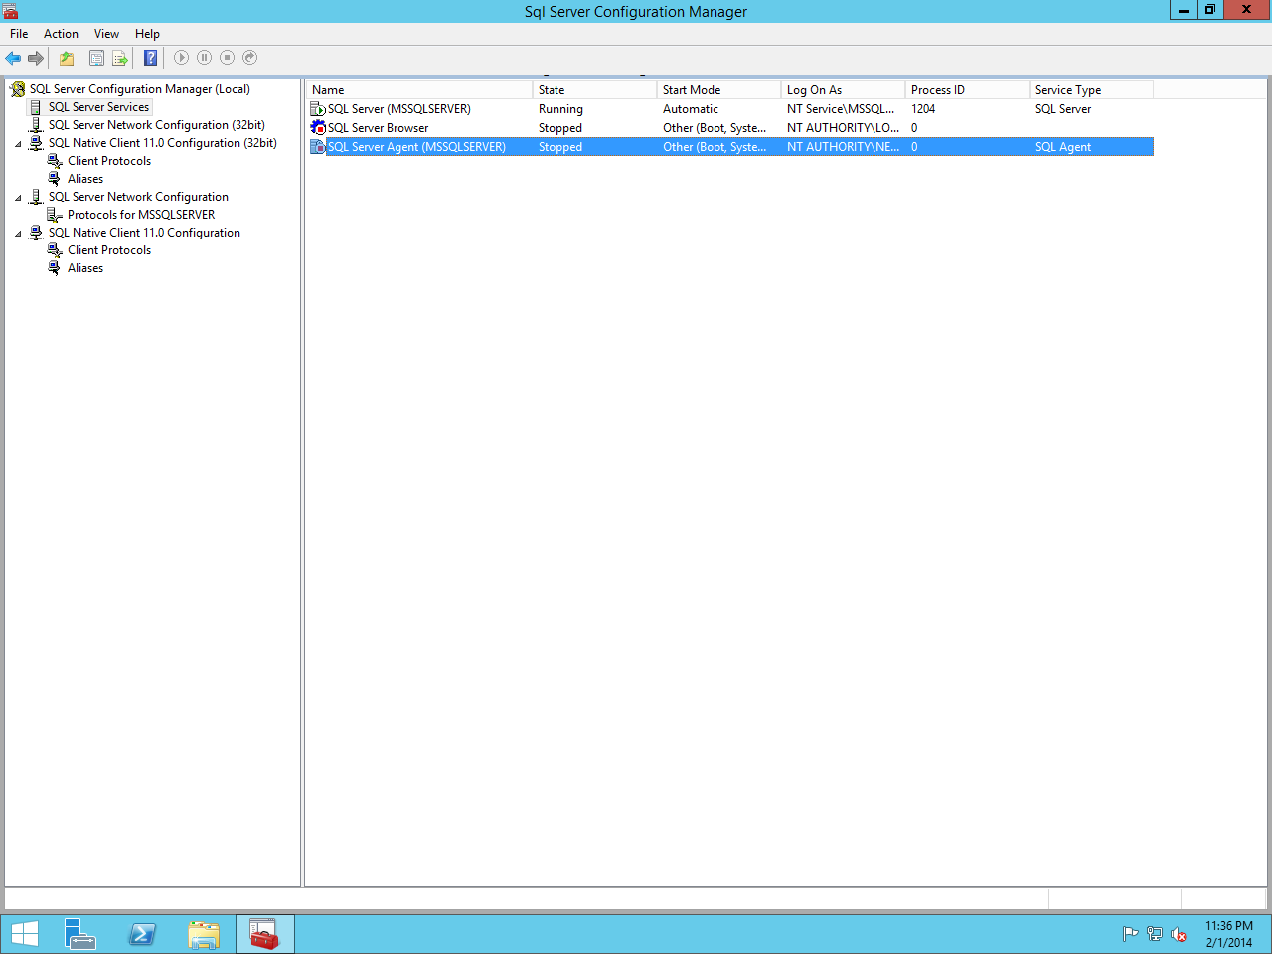This screenshot has width=1272, height=954.
Task: Collapse SQL Native Client 11.0 Configuration (32bit) node
Action: tap(18, 144)
